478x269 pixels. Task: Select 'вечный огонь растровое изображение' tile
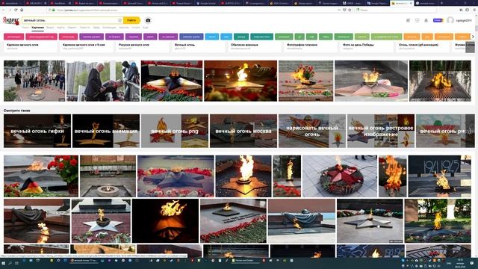381,132
